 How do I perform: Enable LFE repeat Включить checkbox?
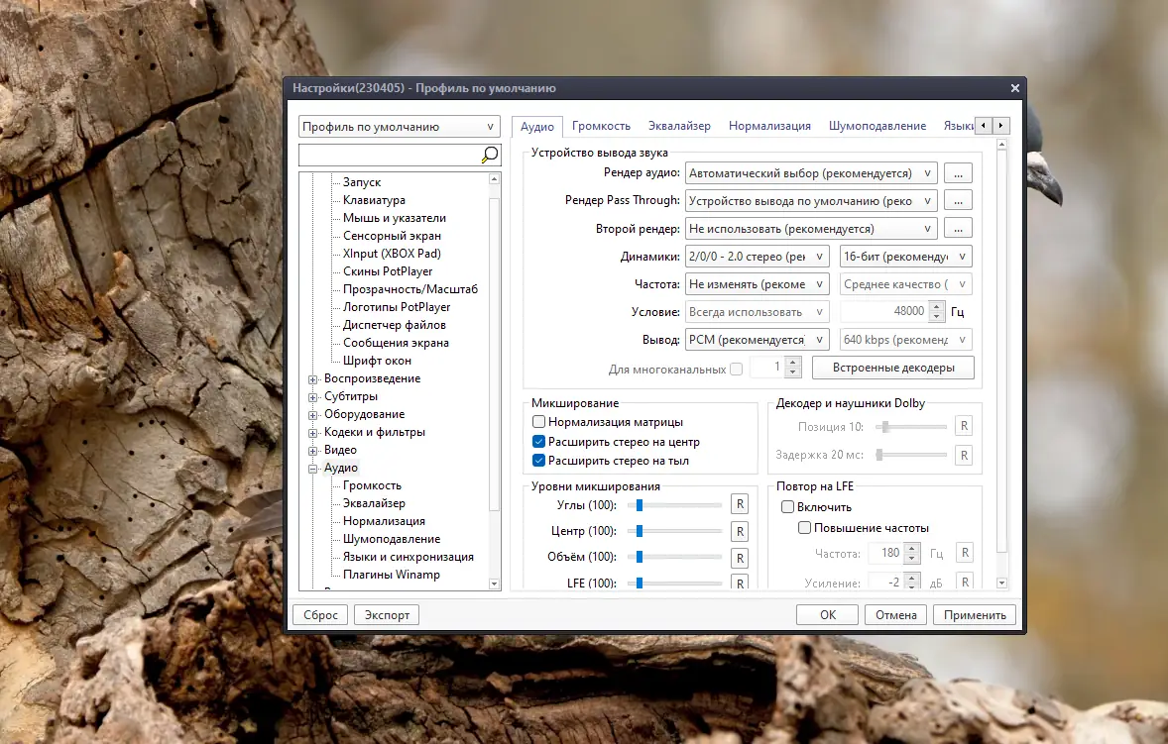(x=787, y=507)
